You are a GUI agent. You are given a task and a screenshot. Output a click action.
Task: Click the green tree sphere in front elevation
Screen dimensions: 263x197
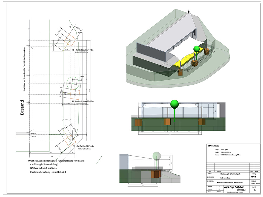click(x=174, y=104)
